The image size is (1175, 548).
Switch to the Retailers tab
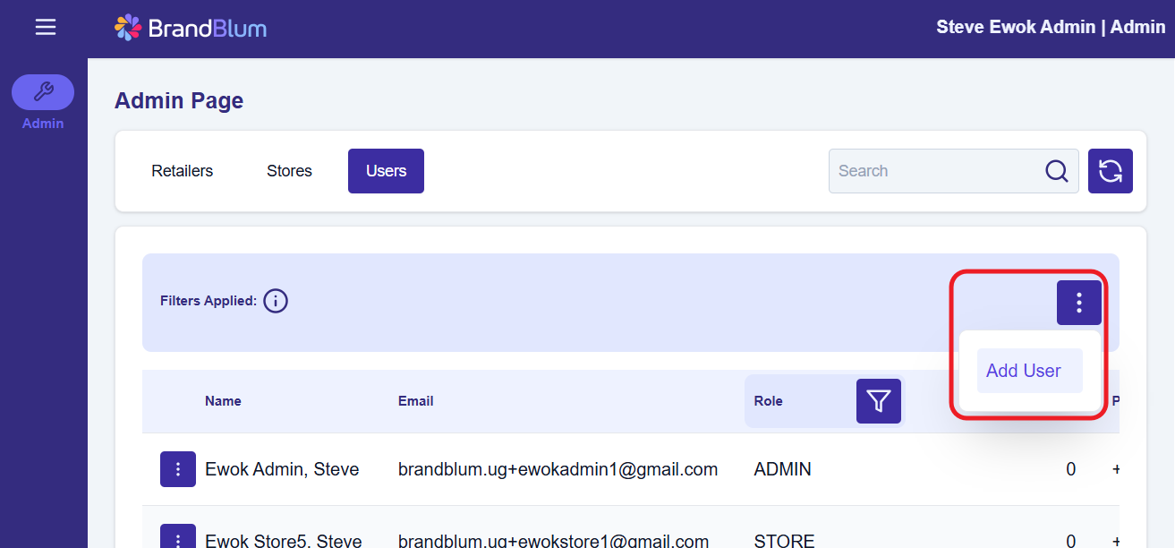click(x=183, y=171)
